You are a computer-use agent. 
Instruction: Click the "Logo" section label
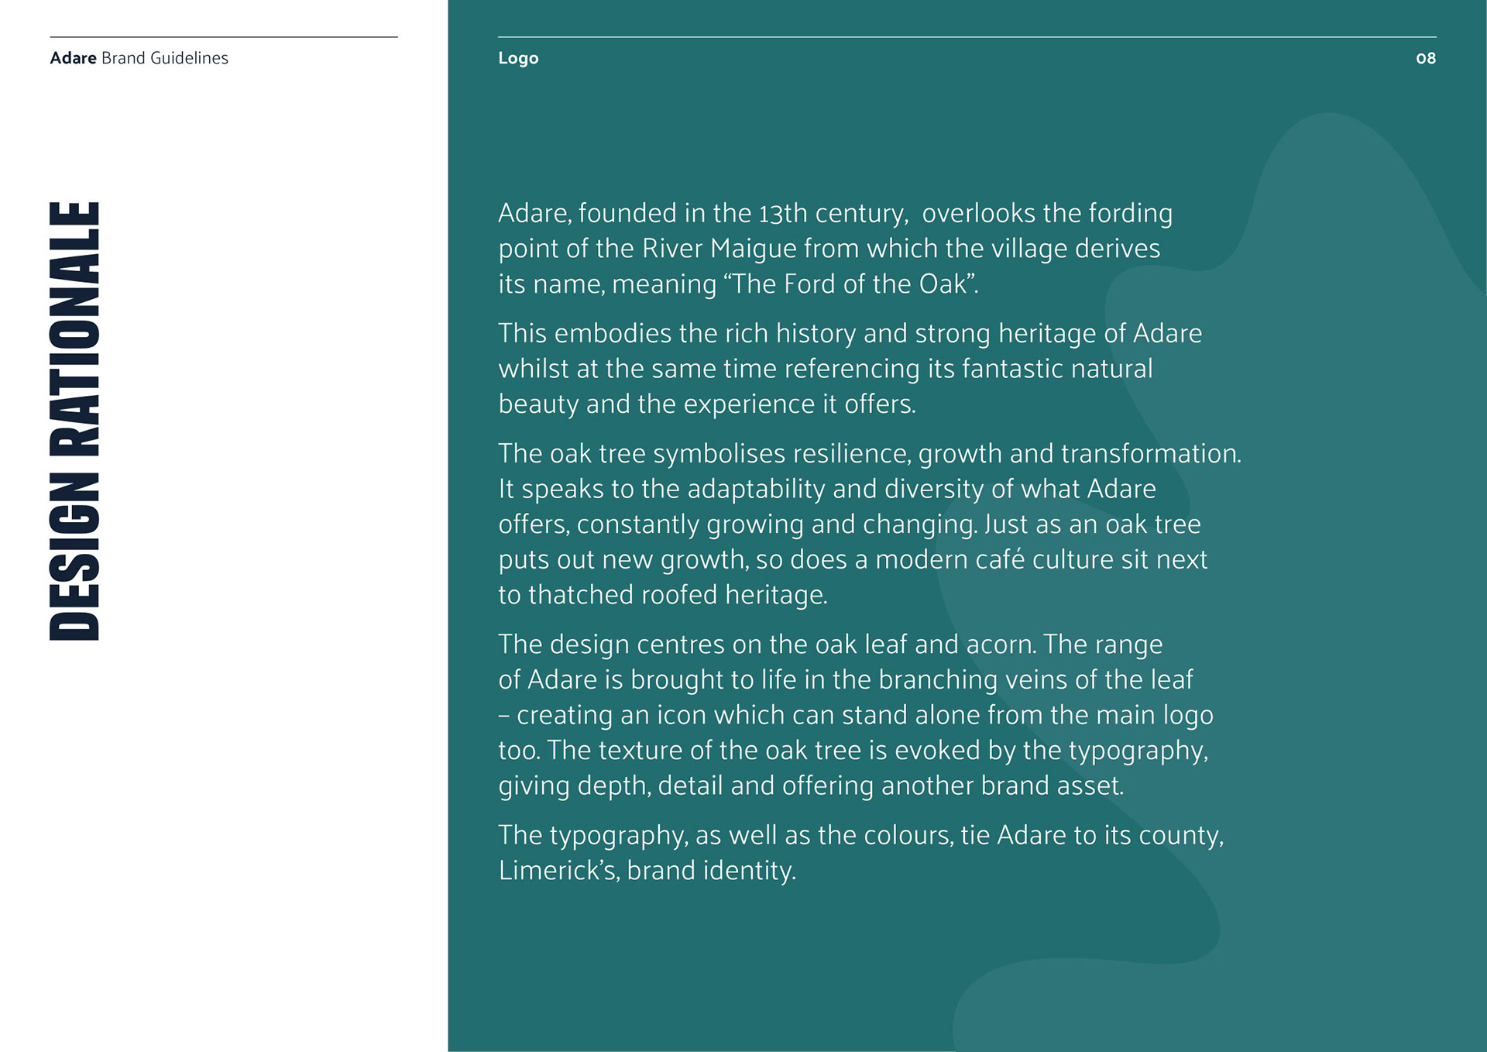point(518,58)
